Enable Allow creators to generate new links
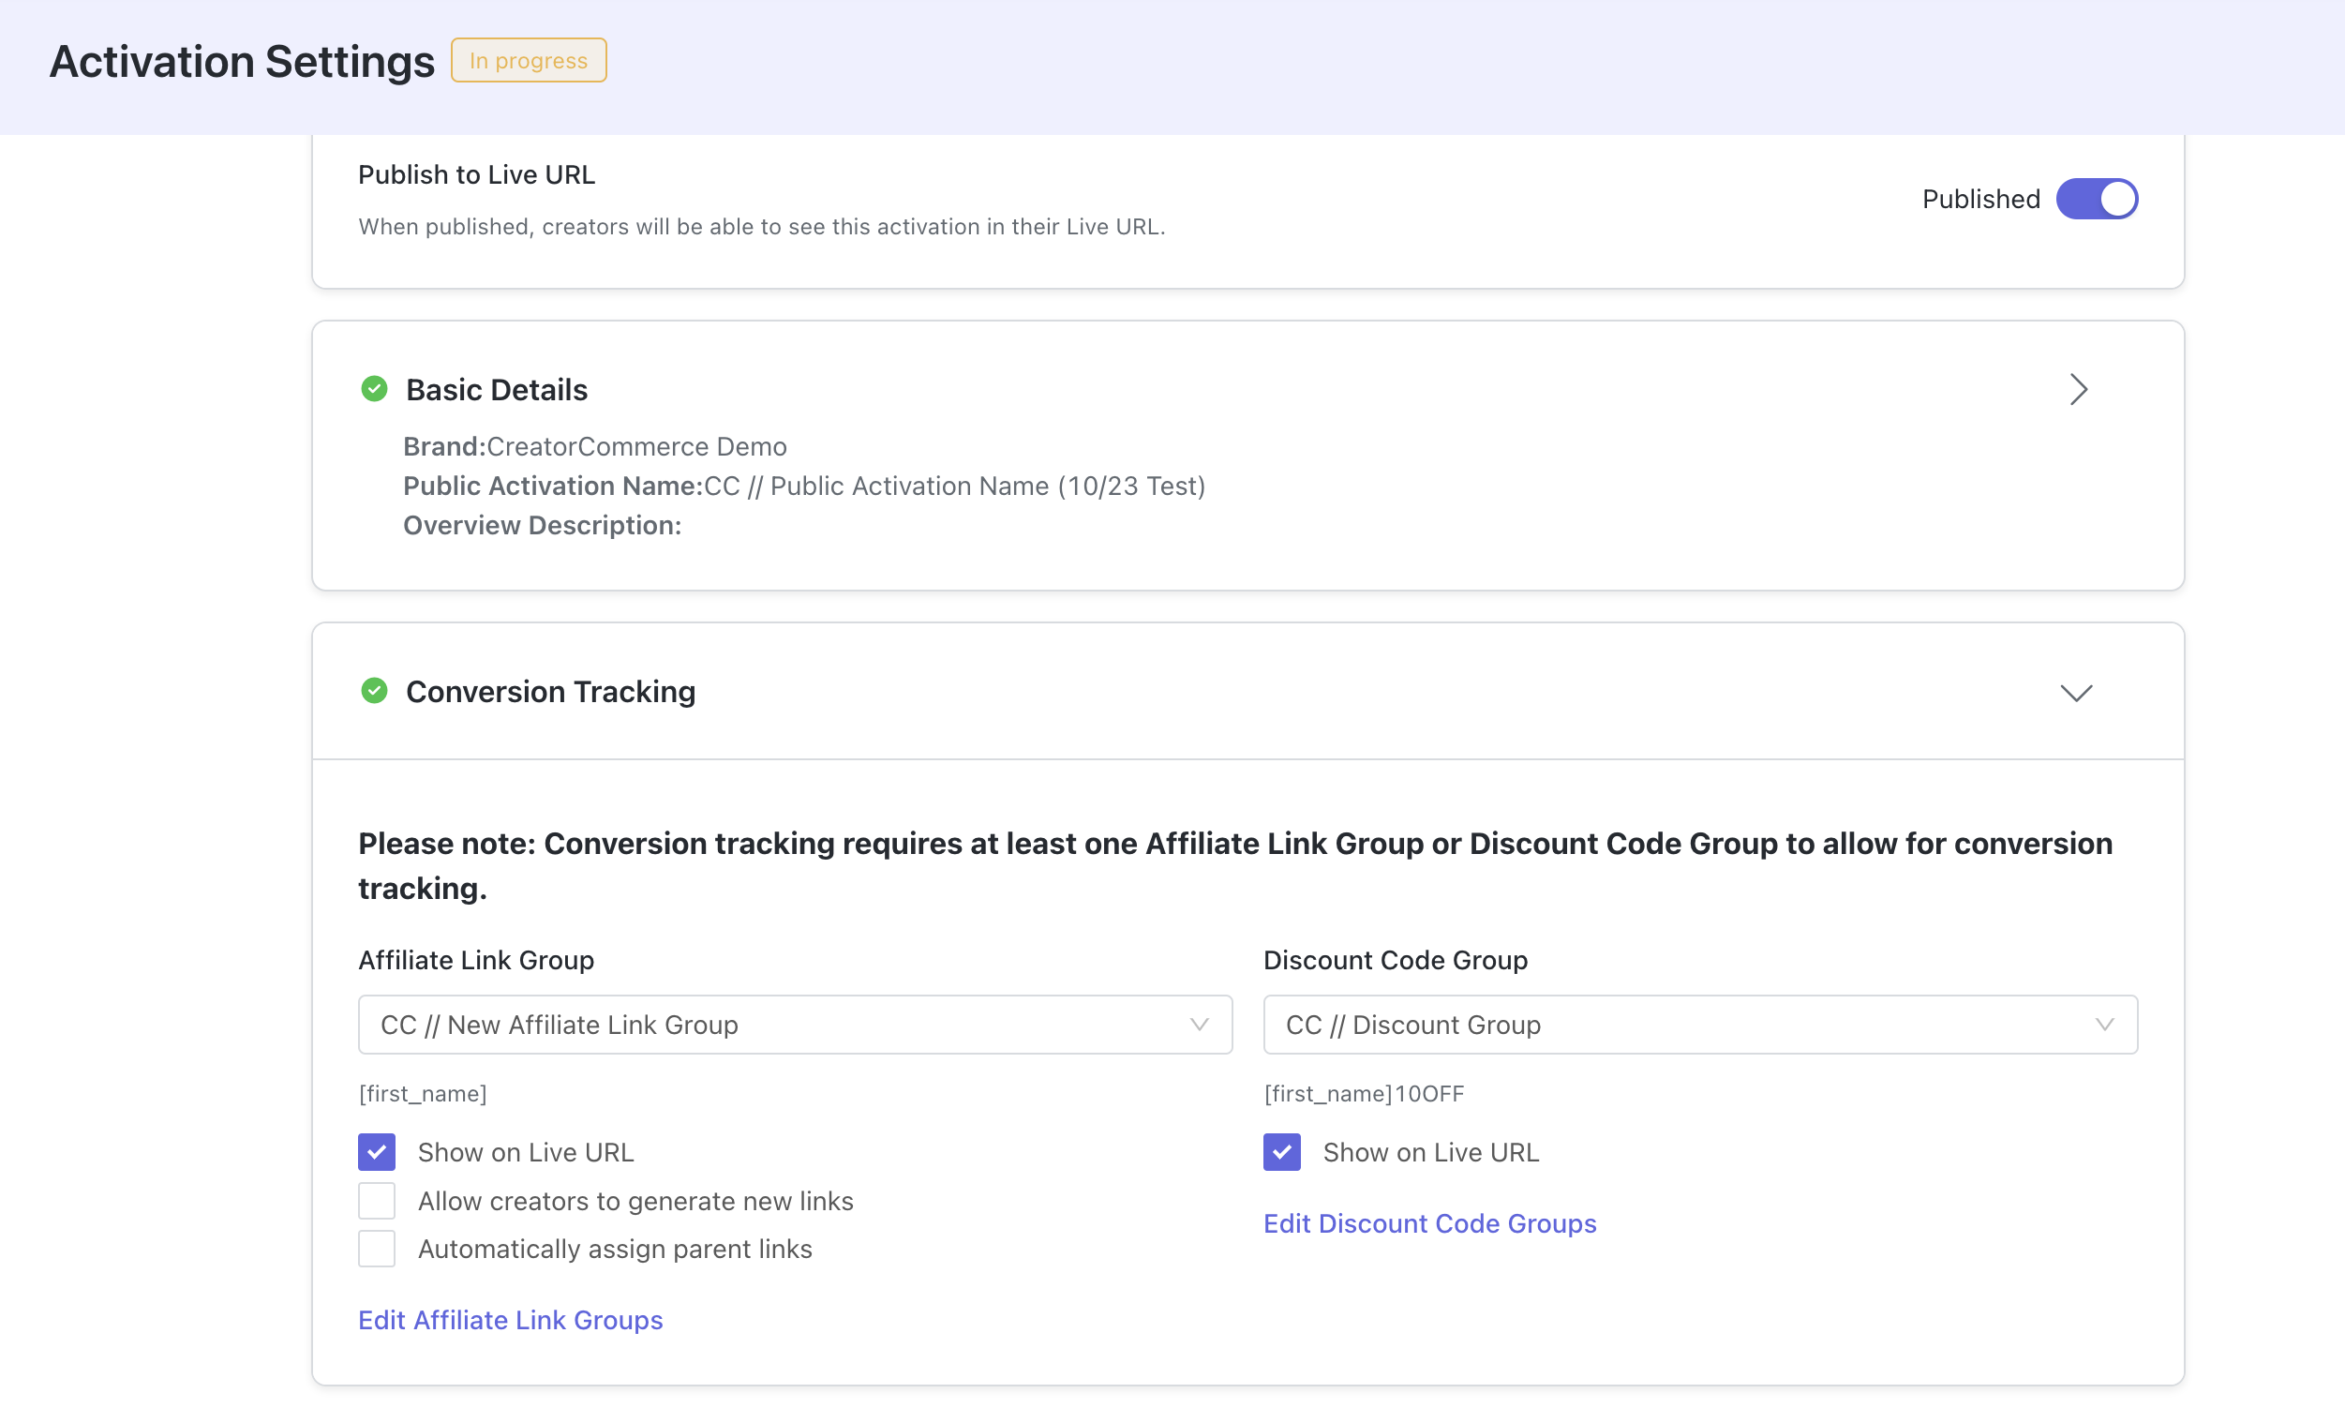Viewport: 2345px width, 1423px height. tap(377, 1200)
